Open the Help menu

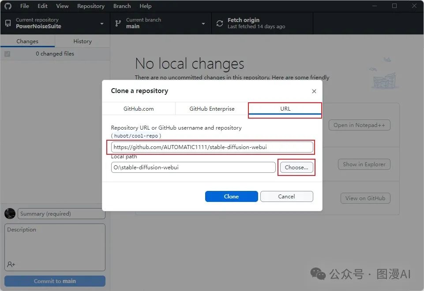point(145,6)
